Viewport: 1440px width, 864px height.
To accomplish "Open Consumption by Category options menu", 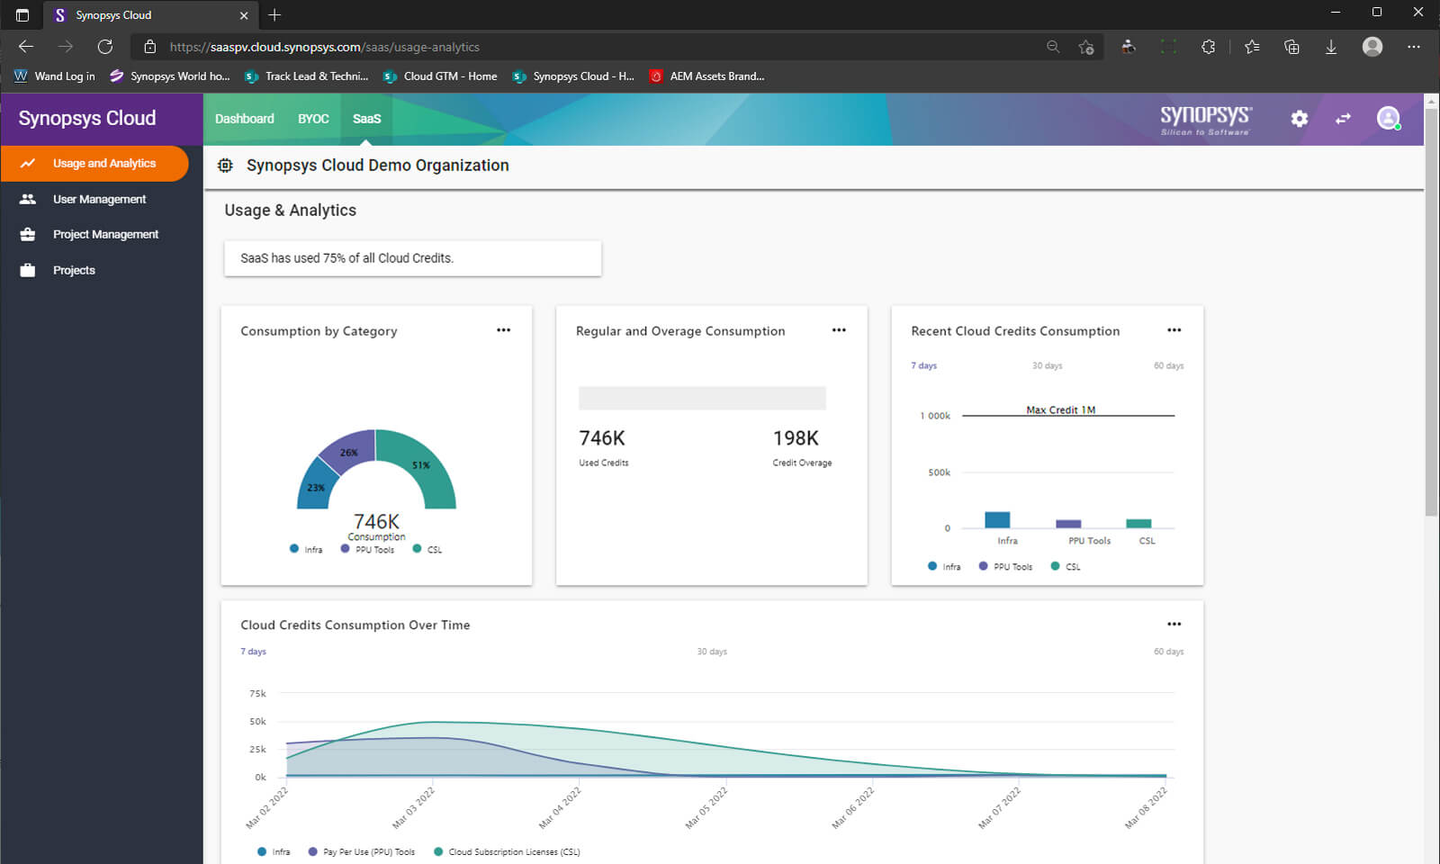I will click(503, 330).
